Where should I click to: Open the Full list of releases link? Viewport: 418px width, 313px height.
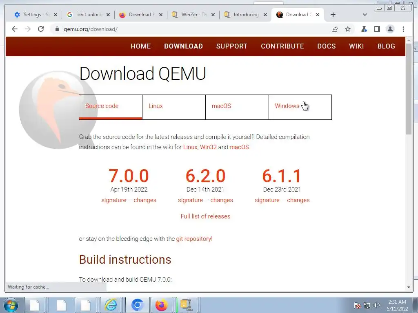click(206, 216)
